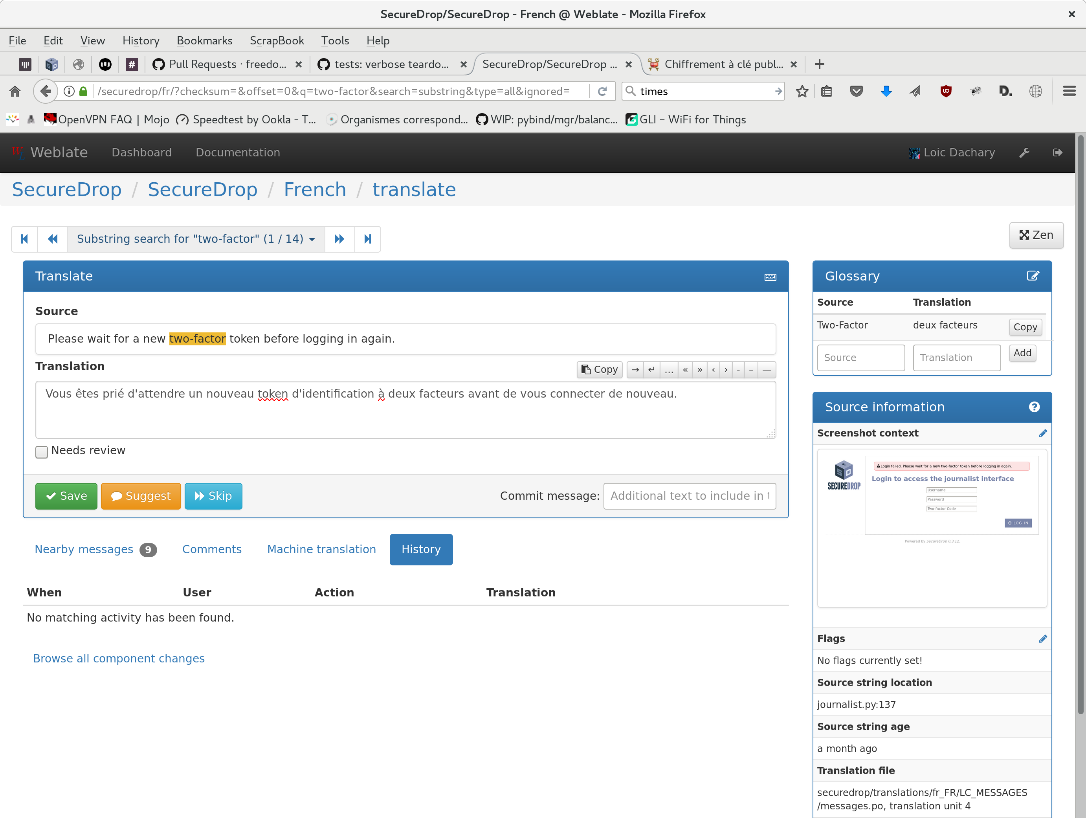Open a new browser tab plus
The width and height of the screenshot is (1086, 818).
[819, 64]
